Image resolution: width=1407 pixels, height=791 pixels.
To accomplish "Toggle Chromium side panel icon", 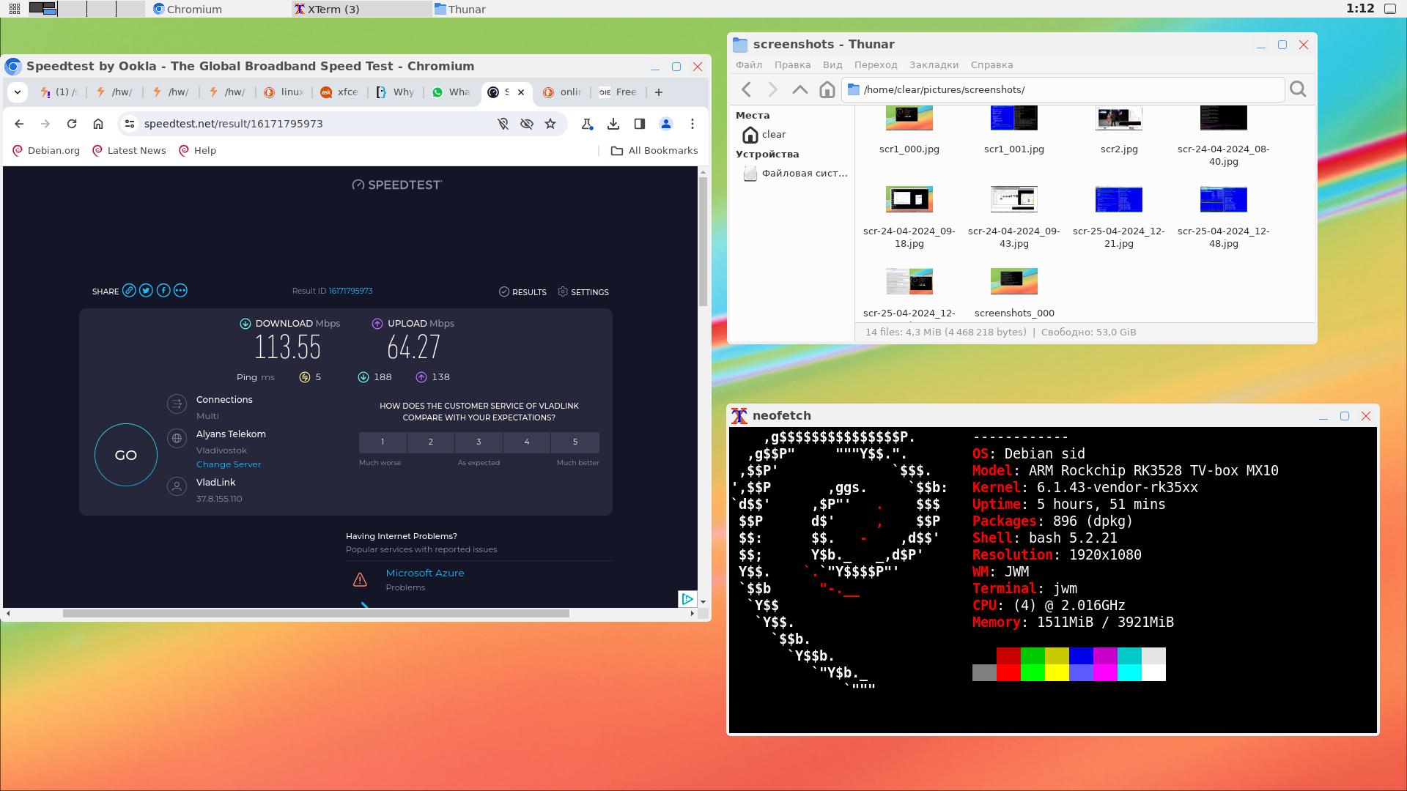I will [639, 124].
